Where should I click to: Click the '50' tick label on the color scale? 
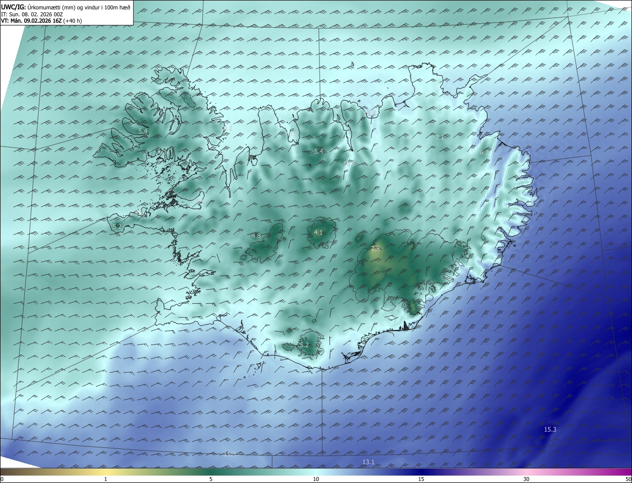pyautogui.click(x=628, y=480)
